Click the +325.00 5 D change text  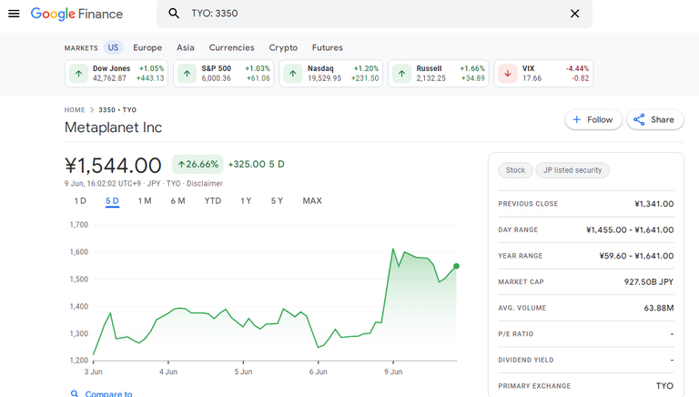[257, 164]
